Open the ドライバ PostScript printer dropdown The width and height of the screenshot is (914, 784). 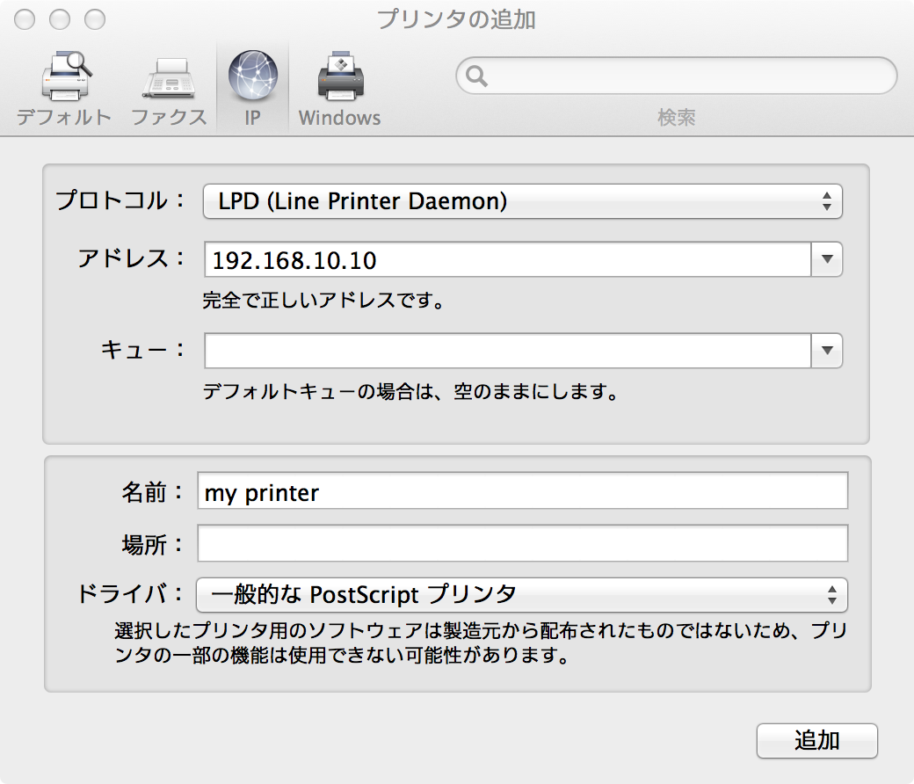pos(523,595)
